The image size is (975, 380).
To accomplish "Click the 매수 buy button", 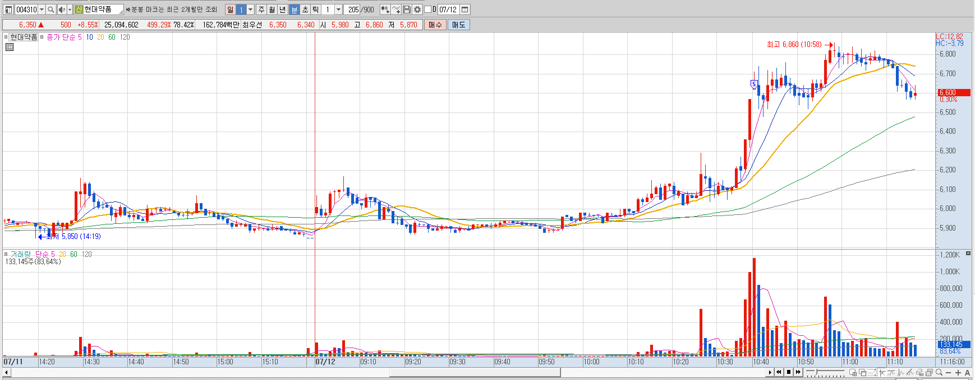I will click(435, 25).
